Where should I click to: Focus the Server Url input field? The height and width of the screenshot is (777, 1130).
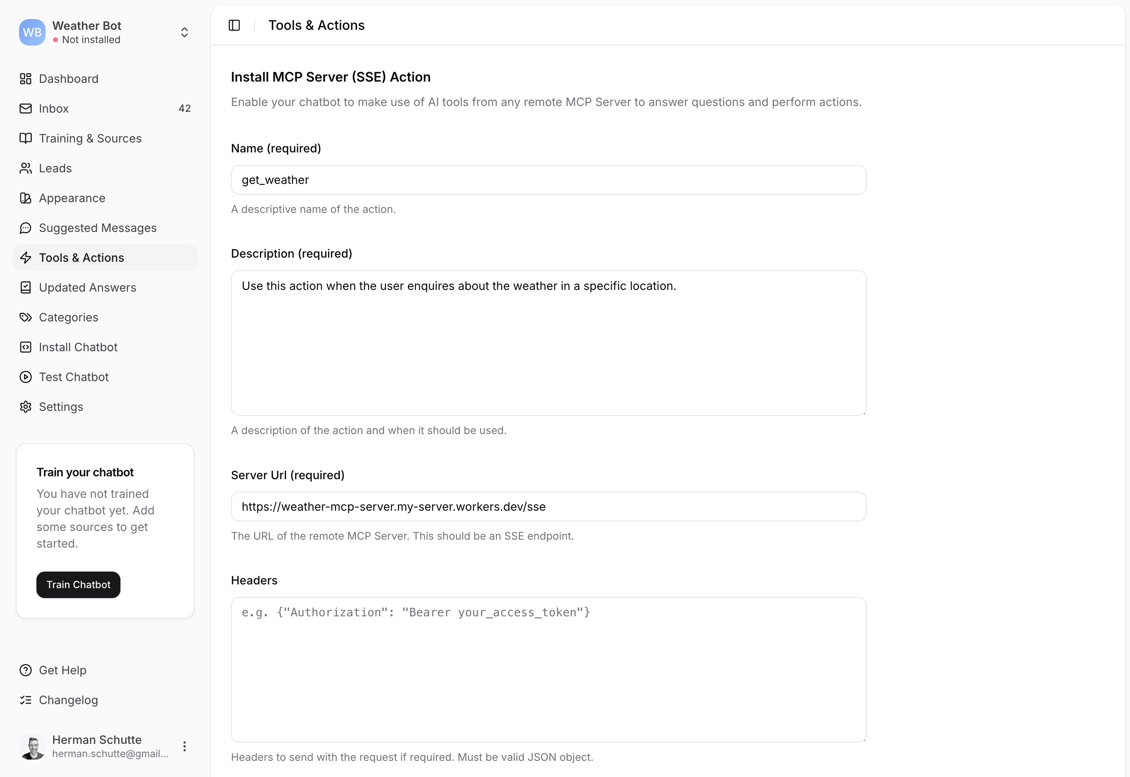pos(548,507)
